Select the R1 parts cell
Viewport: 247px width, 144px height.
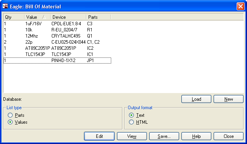89,30
